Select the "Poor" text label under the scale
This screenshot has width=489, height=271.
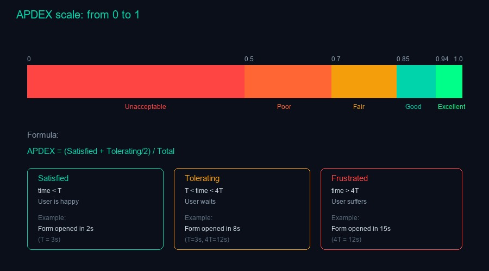coord(284,107)
